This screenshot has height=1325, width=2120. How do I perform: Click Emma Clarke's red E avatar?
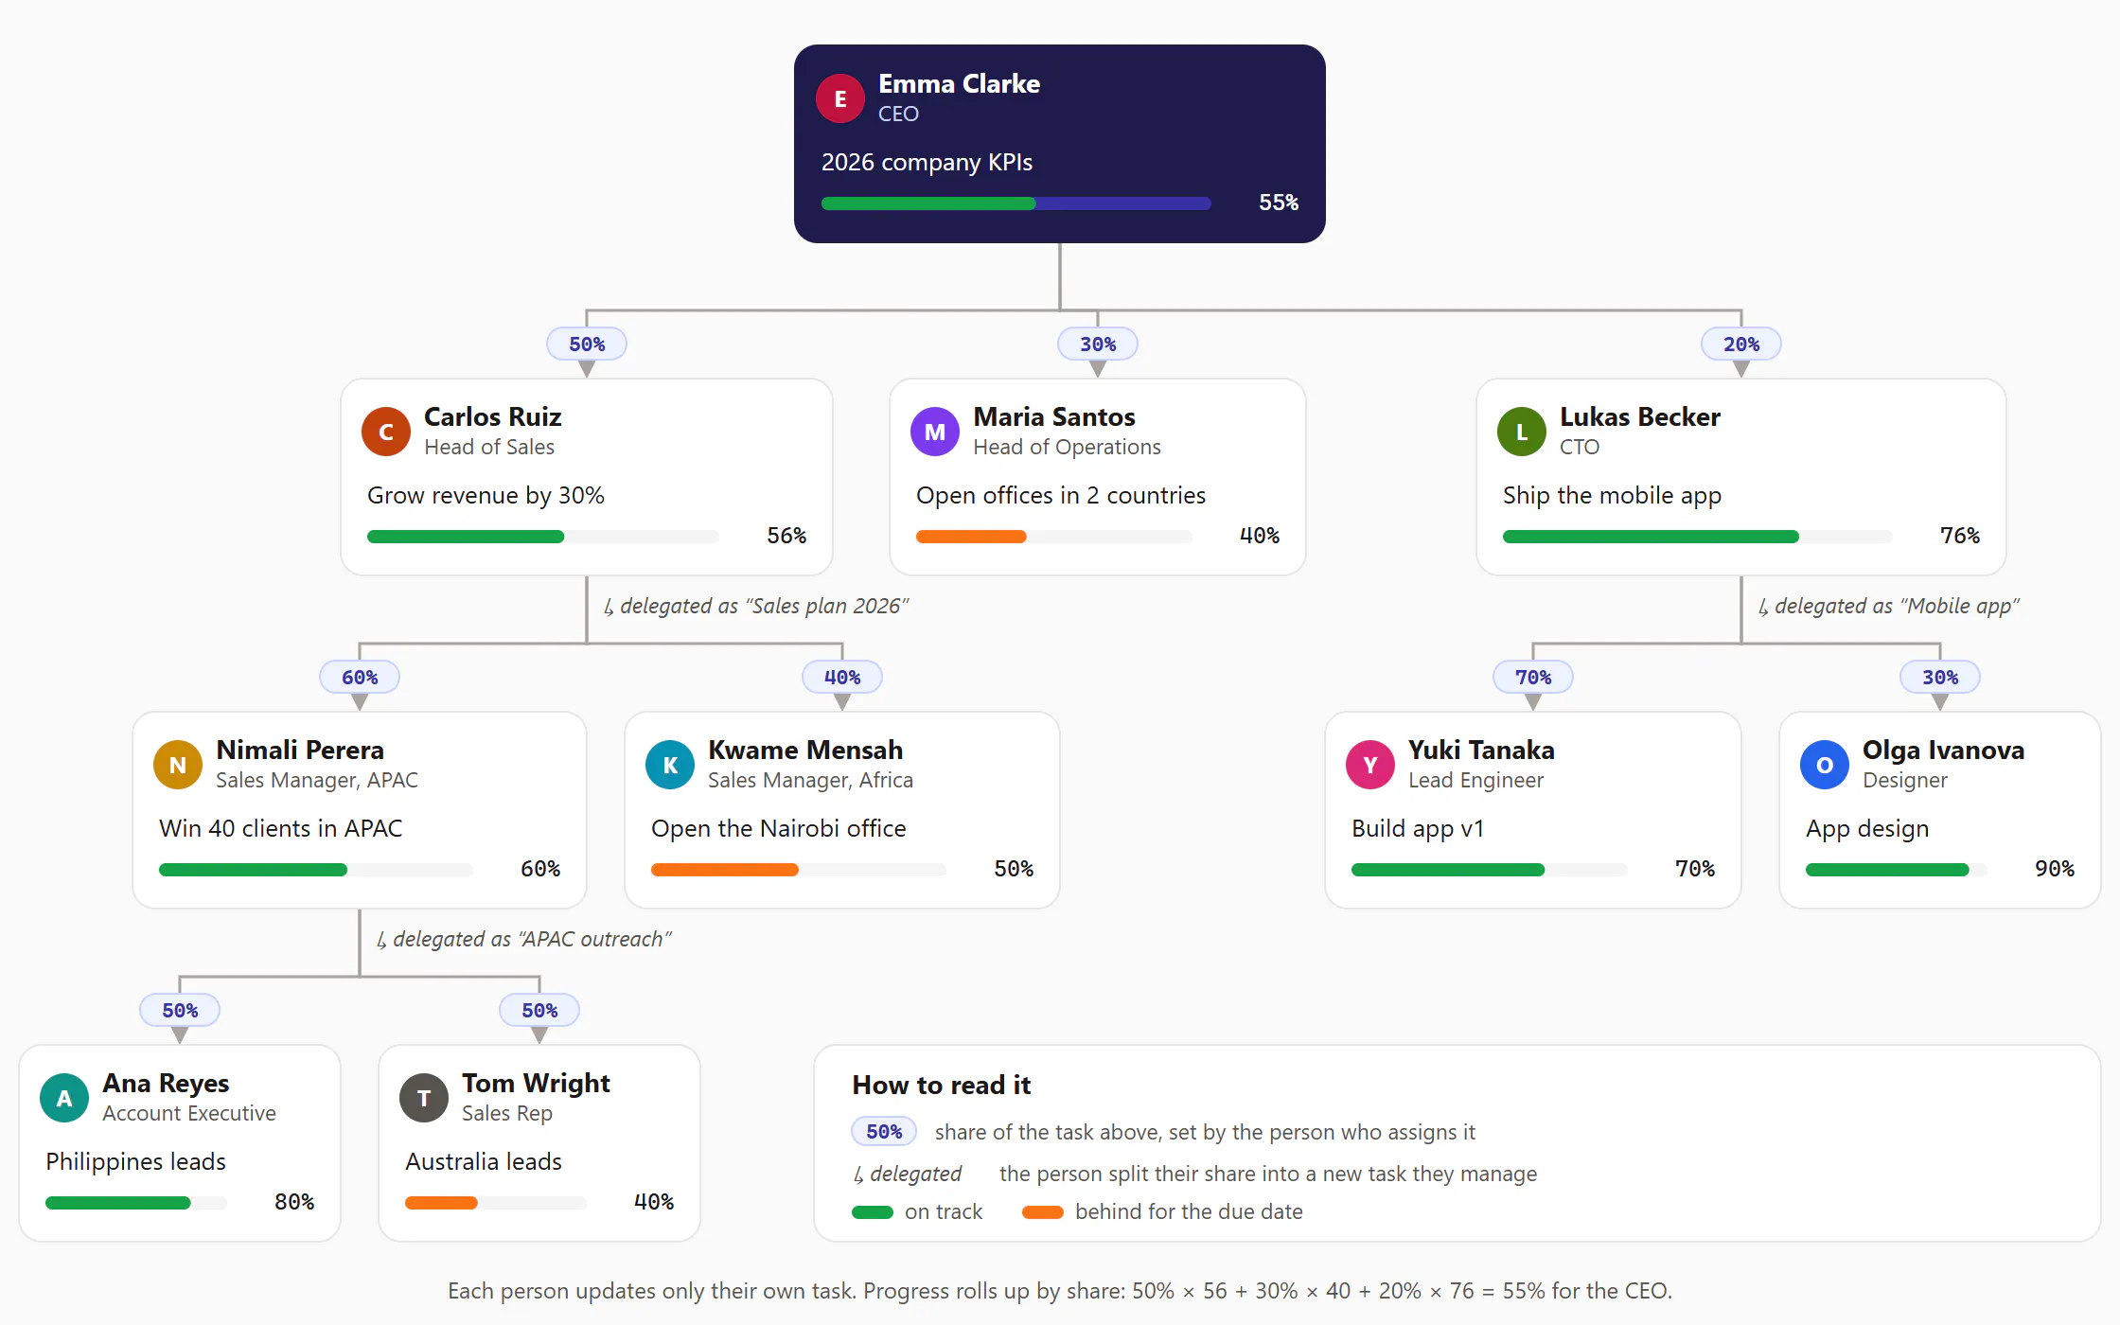tap(840, 98)
